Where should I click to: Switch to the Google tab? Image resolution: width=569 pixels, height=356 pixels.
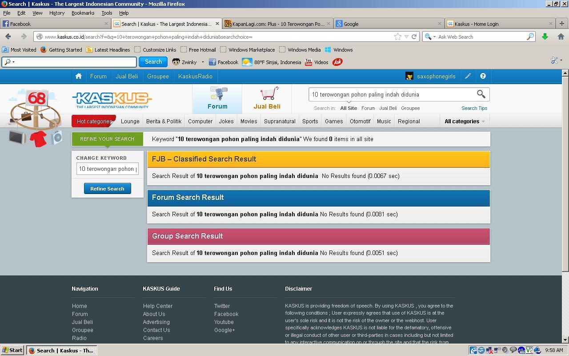(389, 24)
